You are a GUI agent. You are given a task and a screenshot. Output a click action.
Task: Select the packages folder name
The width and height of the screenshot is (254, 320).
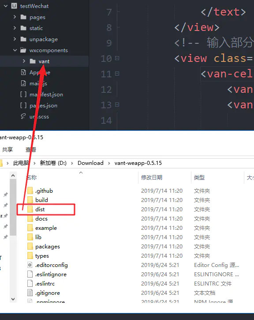coord(48,247)
